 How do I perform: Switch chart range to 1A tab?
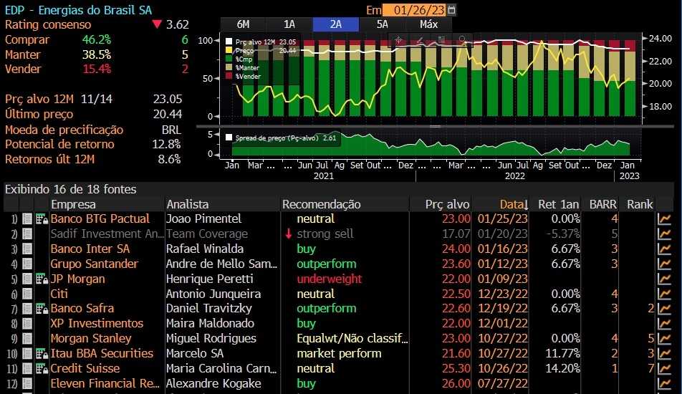pos(289,24)
